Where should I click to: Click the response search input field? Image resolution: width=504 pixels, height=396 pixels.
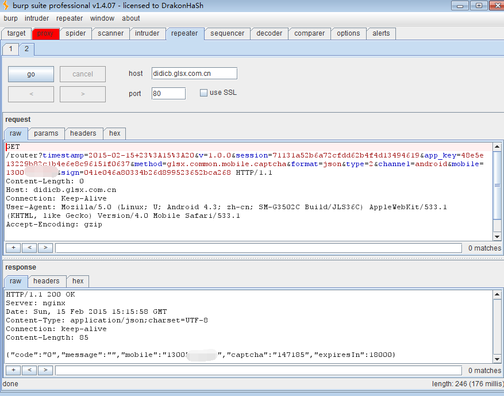pyautogui.click(x=259, y=371)
